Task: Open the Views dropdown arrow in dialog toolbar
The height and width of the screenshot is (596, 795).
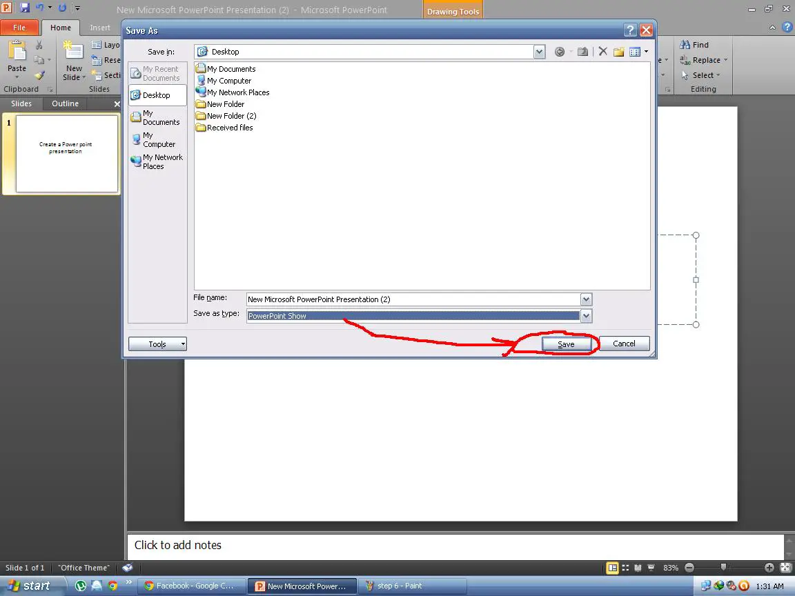Action: [646, 52]
